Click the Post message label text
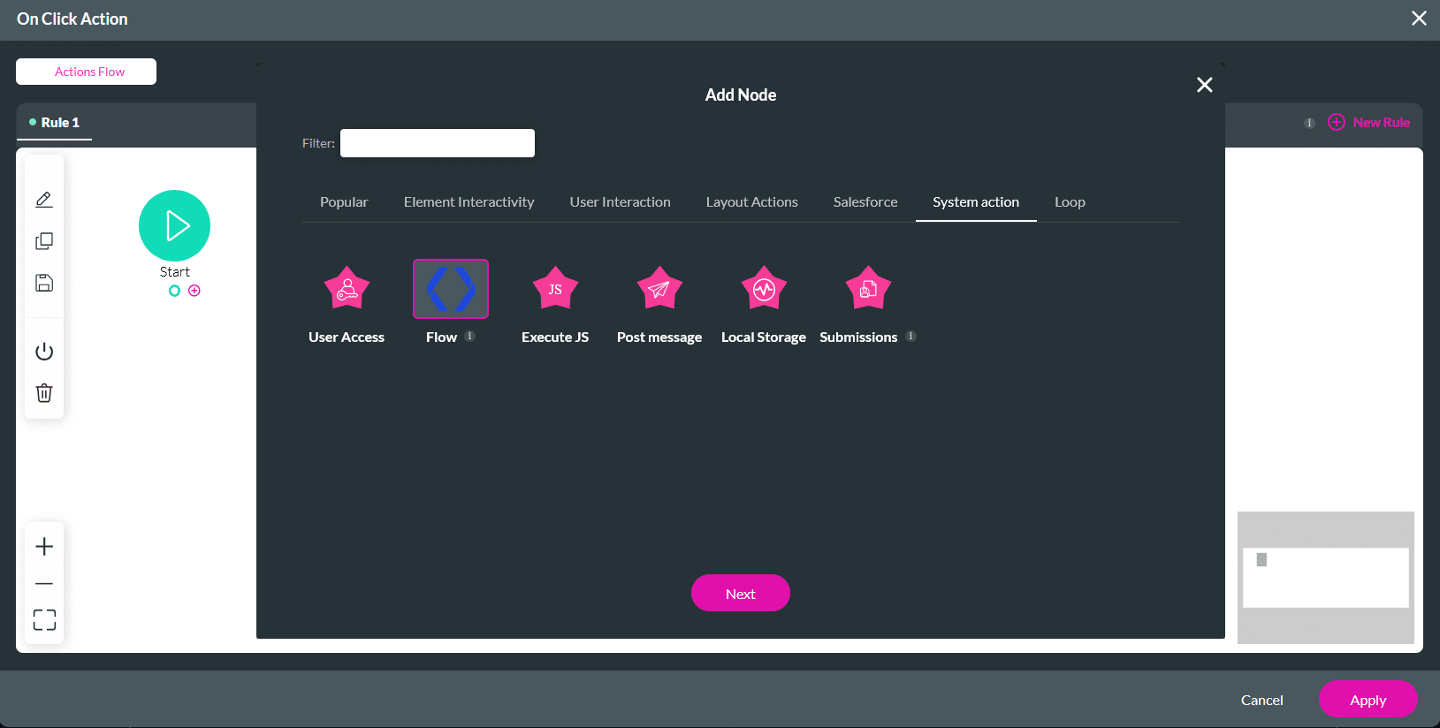Viewport: 1440px width, 728px height. pos(659,337)
